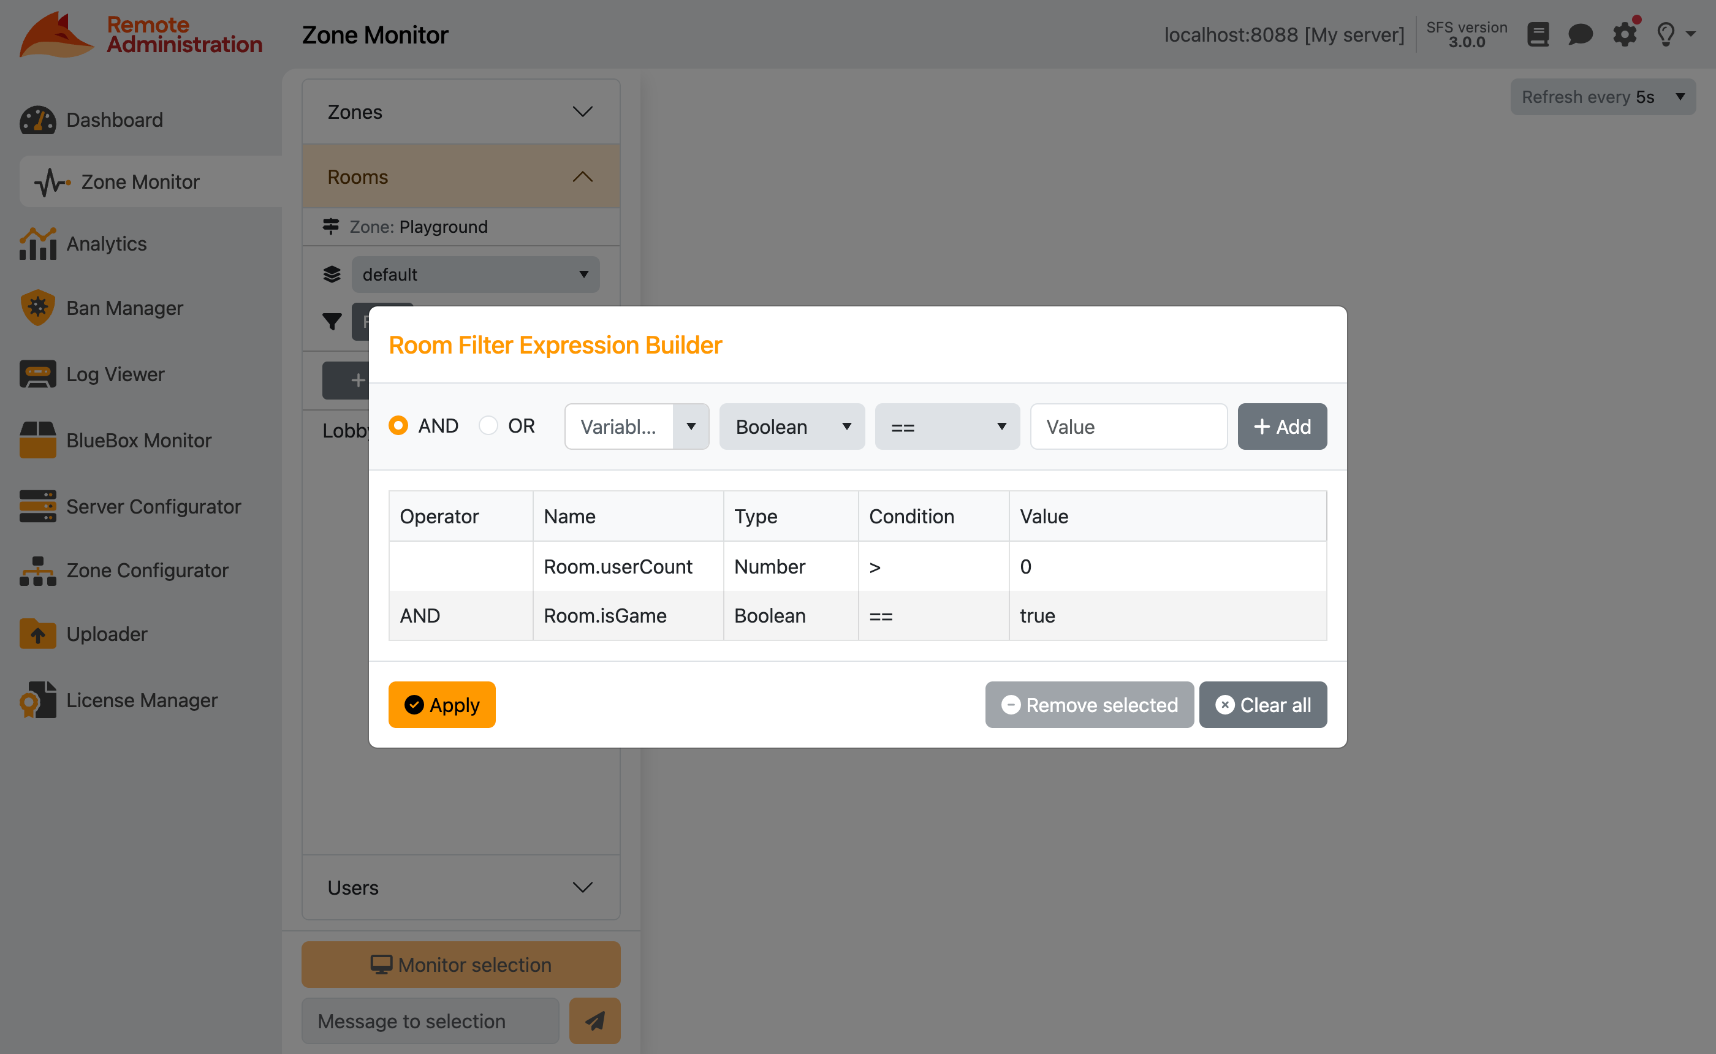
Task: Open the Boolean type dropdown
Action: click(x=792, y=427)
